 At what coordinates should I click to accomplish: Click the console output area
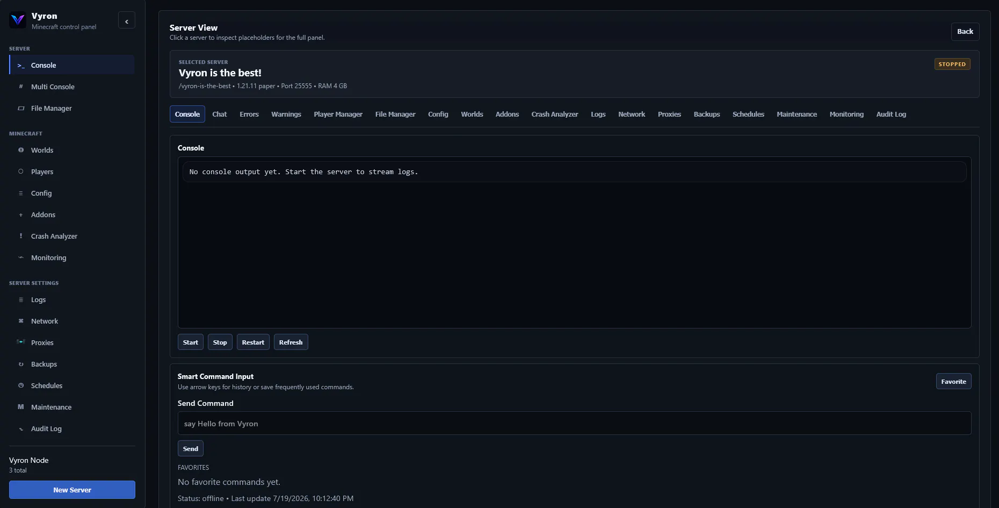click(x=575, y=242)
